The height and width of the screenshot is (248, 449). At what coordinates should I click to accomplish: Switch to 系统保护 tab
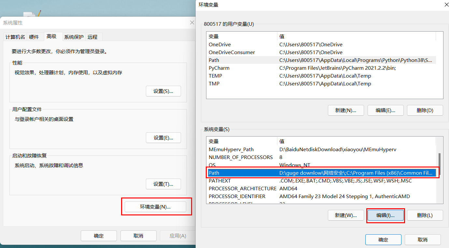click(x=74, y=37)
